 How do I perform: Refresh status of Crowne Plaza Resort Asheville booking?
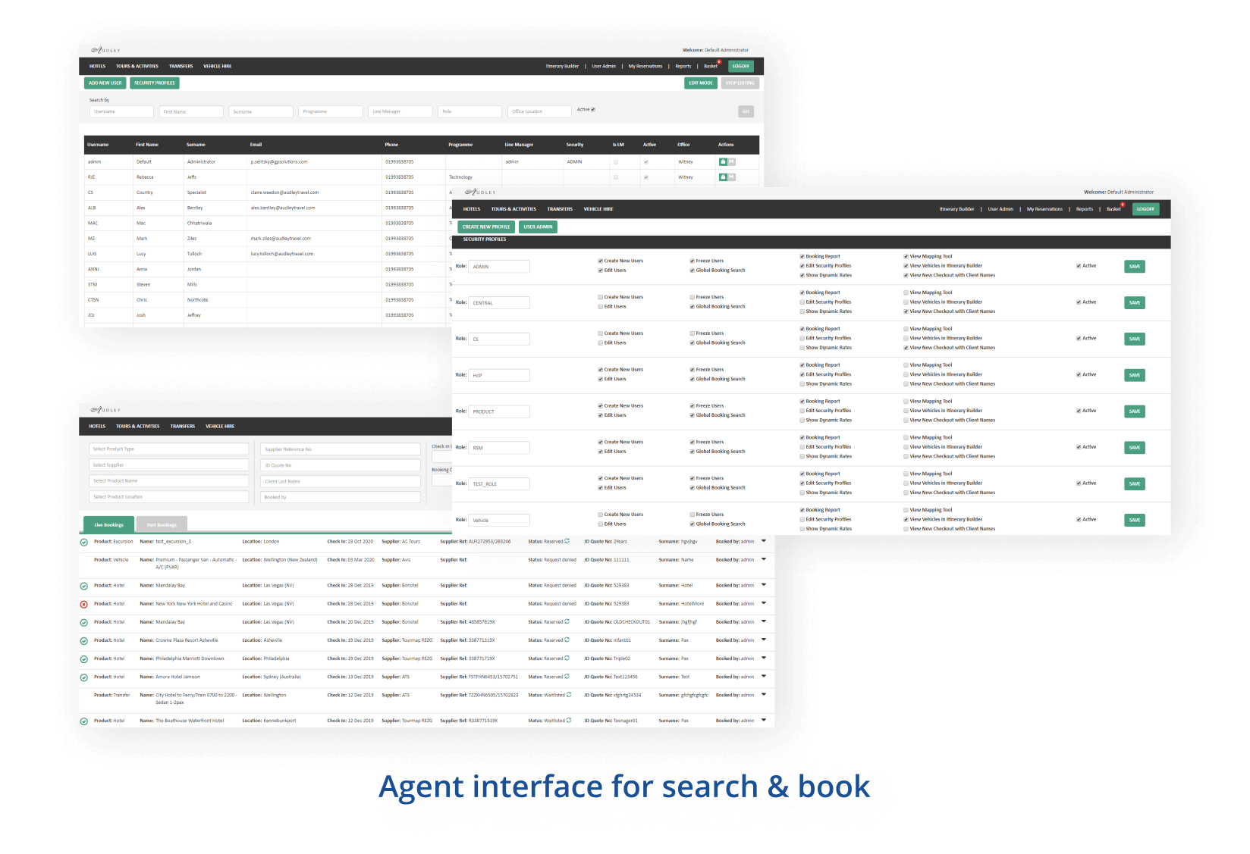coord(567,640)
